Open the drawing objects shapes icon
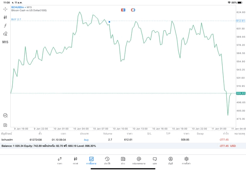Image resolution: width=246 pixels, height=171 pixels. click(5, 34)
